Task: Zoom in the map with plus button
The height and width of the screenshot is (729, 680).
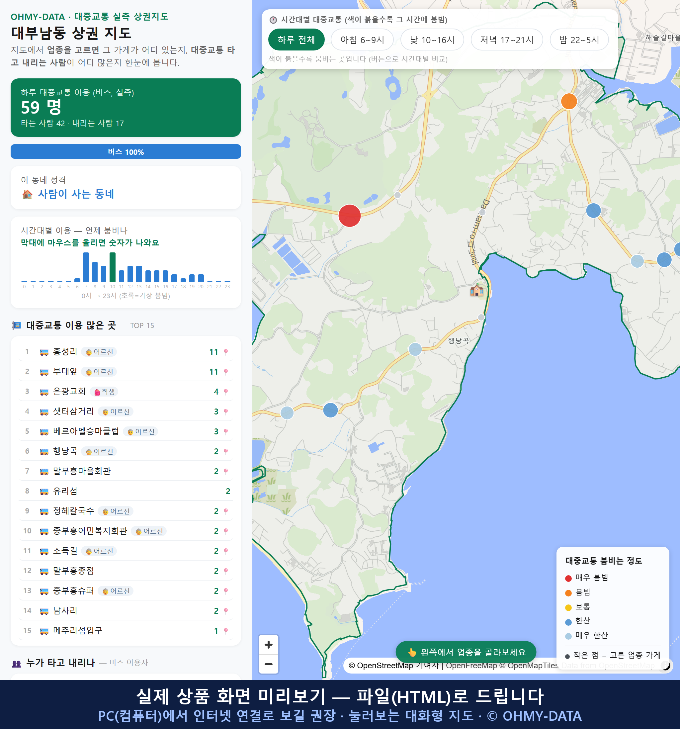Action: click(x=268, y=645)
